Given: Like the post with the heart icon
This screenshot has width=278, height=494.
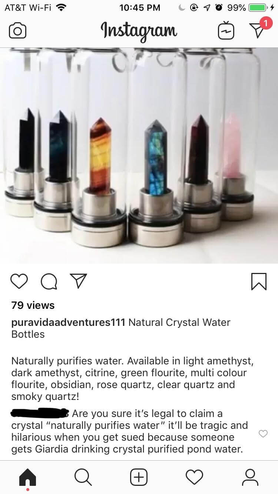Looking at the screenshot, I should 19,281.
